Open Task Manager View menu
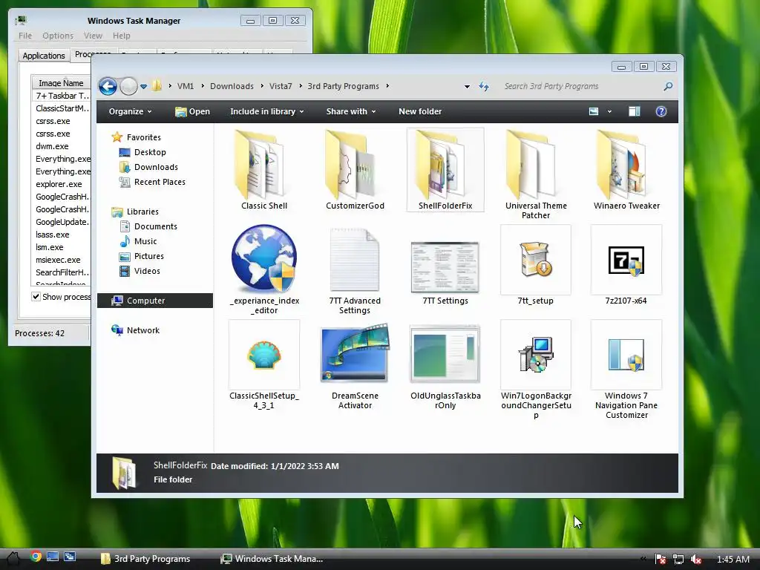 click(93, 36)
